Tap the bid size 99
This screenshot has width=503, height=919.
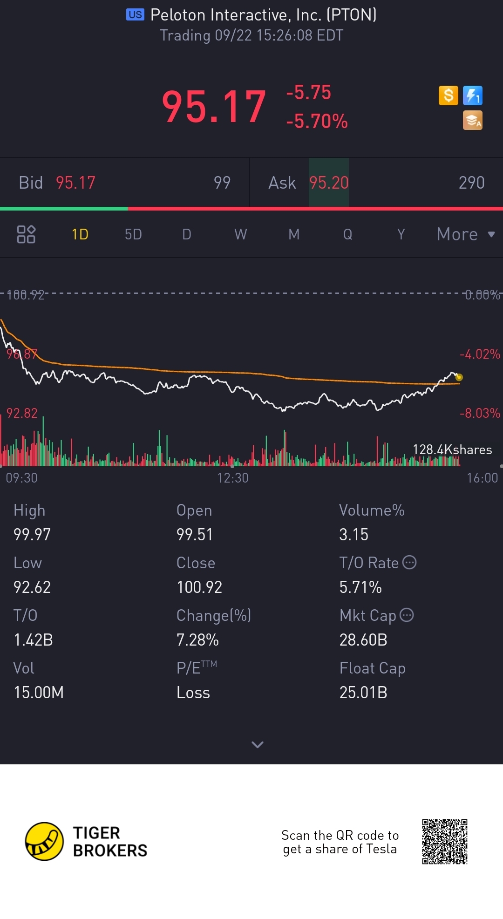point(222,183)
